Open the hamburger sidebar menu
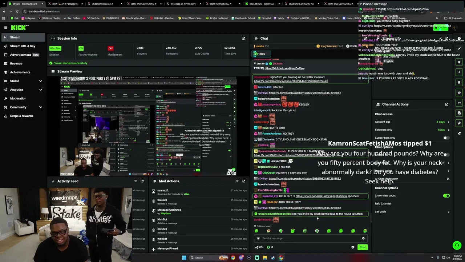This screenshot has width=465, height=262. (6, 27)
